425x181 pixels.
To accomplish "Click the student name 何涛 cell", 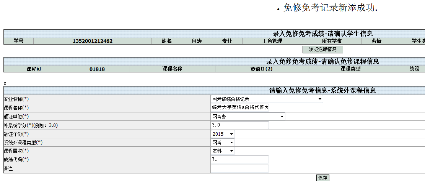I will [x=197, y=41].
